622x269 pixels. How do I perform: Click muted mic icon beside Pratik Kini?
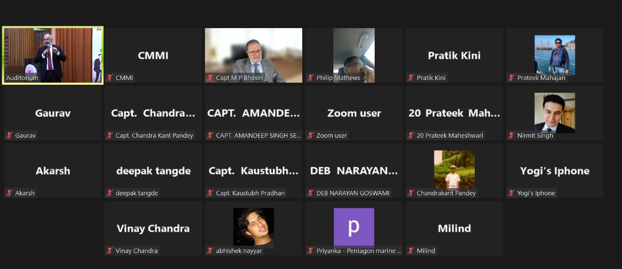click(412, 78)
